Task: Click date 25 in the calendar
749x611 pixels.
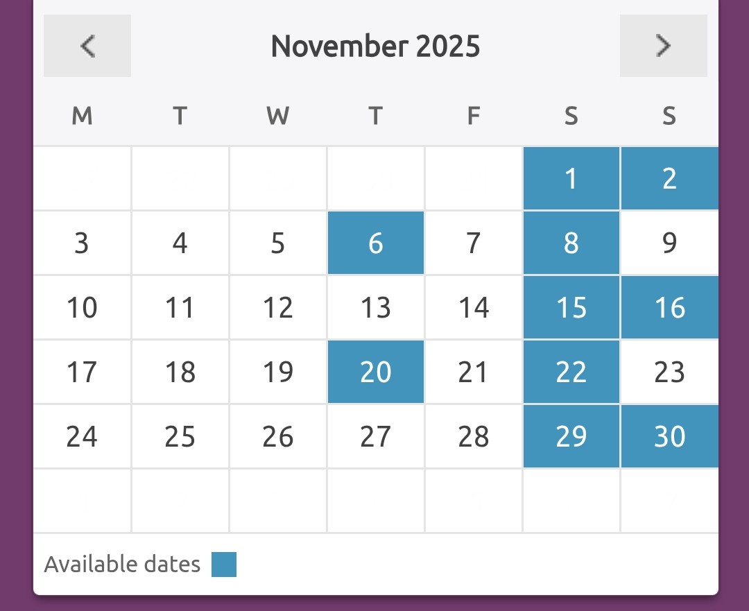Action: click(x=180, y=437)
